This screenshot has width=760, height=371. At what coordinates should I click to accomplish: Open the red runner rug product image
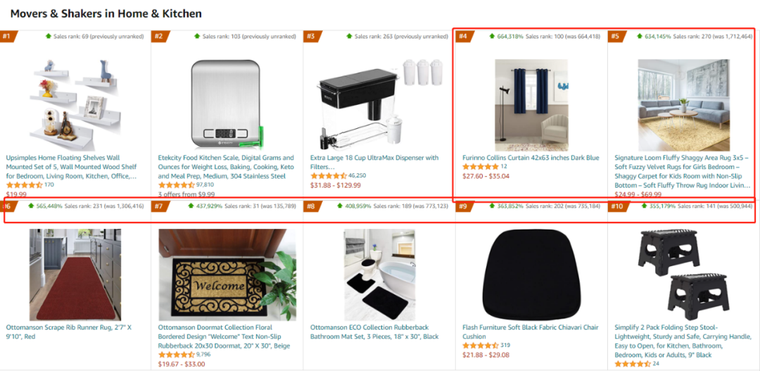(75, 275)
